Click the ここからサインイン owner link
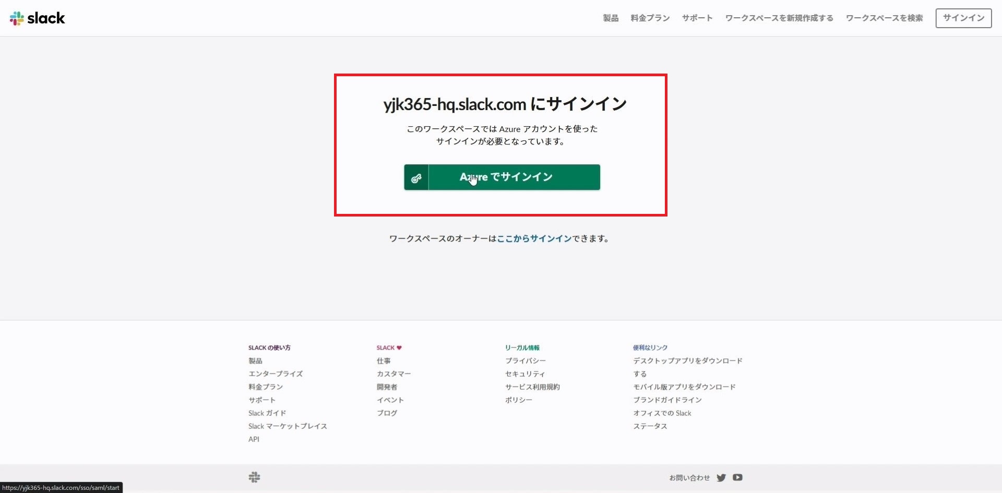Viewport: 1002px width, 493px height. [534, 238]
